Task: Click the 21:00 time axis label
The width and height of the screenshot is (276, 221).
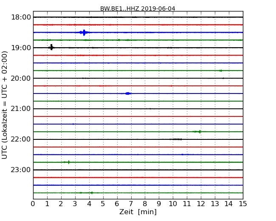Action: [21, 109]
